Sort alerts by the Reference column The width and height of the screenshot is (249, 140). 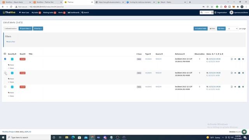coord(180,54)
